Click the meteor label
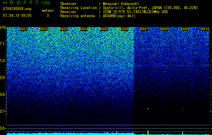Viewport: 212px width, 135px height. coord(48,10)
